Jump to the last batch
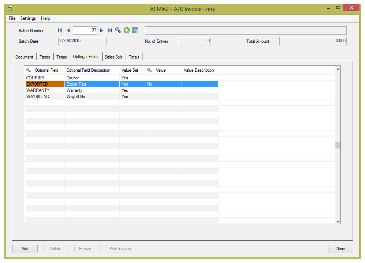This screenshot has width=365, height=263. pyautogui.click(x=109, y=30)
